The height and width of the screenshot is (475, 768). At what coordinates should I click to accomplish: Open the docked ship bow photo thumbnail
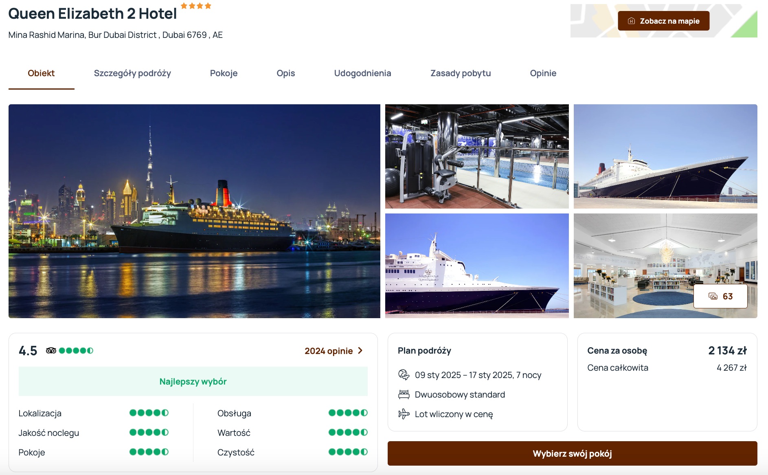pos(665,156)
